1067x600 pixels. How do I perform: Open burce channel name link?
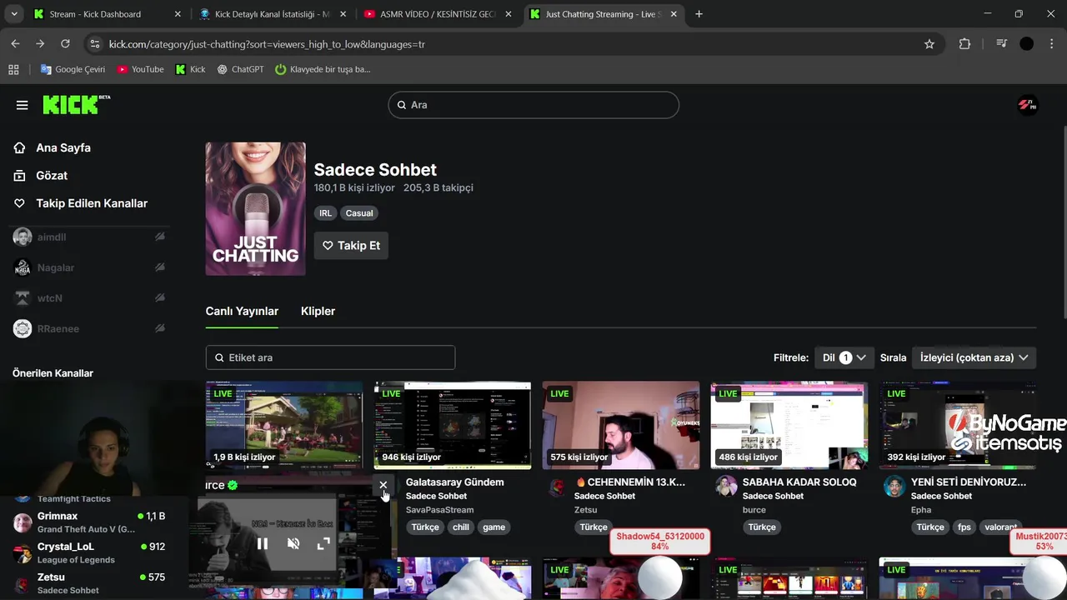coord(754,510)
